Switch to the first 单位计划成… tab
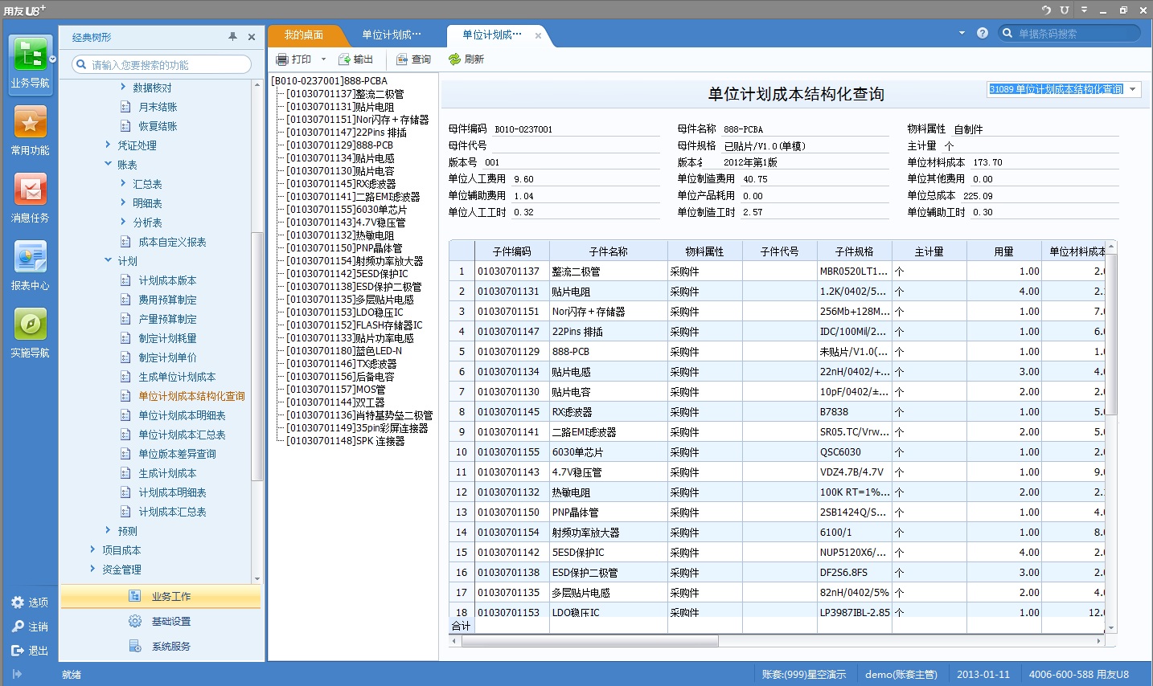Viewport: 1153px width, 686px height. [x=392, y=35]
